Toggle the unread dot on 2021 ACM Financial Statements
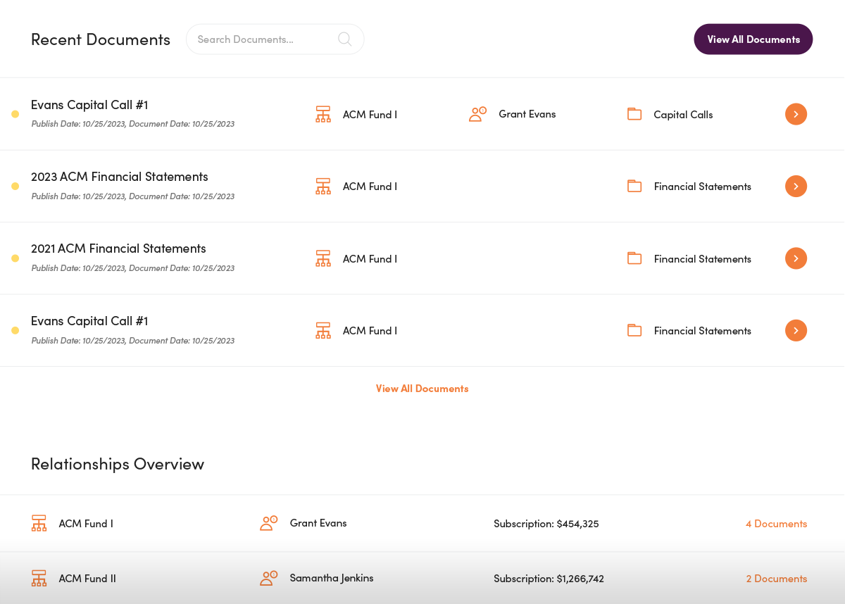845x604 pixels. point(15,258)
